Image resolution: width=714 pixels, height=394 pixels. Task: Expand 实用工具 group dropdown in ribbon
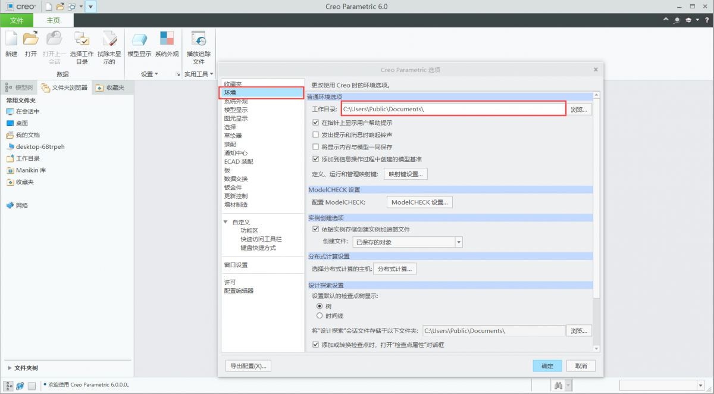coord(199,74)
